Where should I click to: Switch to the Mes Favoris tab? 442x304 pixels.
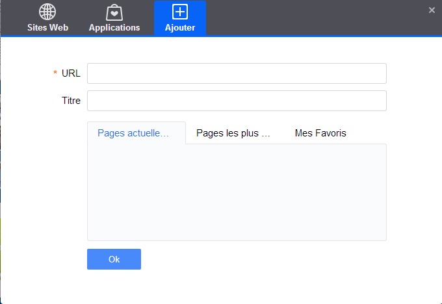click(x=320, y=133)
